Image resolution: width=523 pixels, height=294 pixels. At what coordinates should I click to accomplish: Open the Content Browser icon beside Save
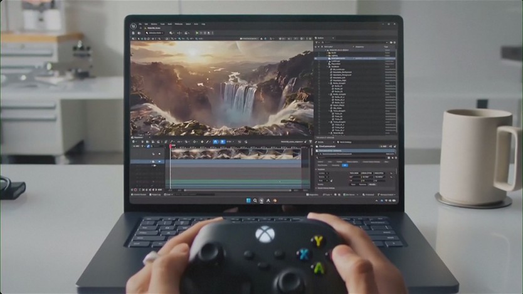click(x=139, y=33)
